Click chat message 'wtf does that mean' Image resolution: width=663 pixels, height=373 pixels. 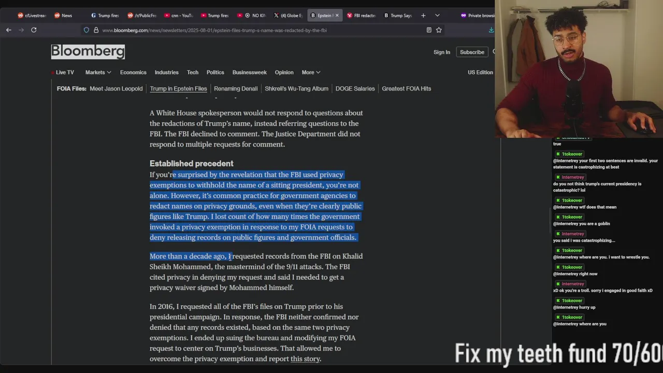(x=584, y=207)
